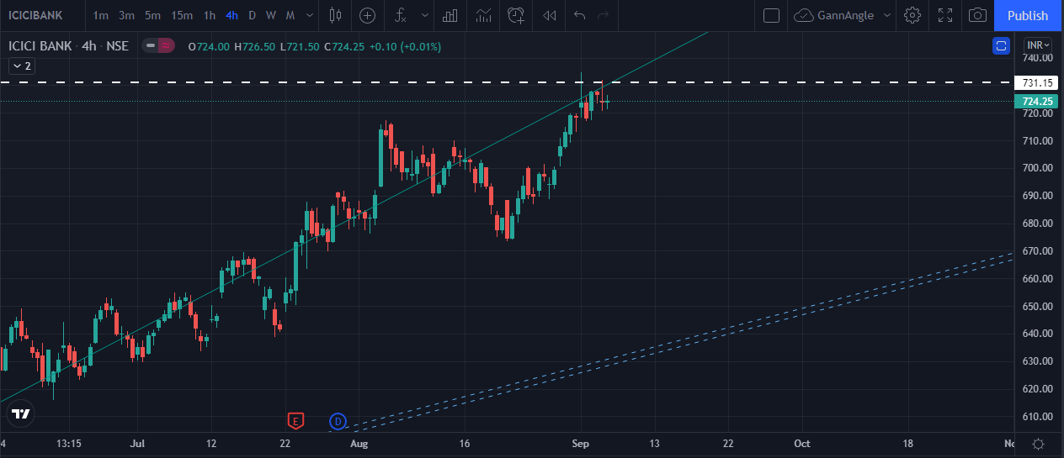Click the TradingView logo on chart
Viewport: 1064px width, 458px height.
tap(22, 413)
